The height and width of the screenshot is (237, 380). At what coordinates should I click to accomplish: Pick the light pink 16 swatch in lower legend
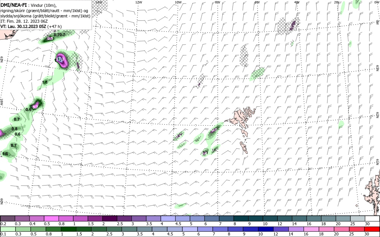pos(312,229)
